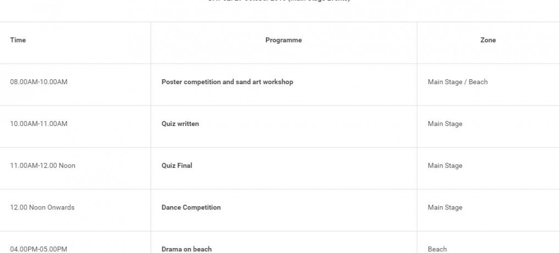
Task: Select the 'Drama on beach' programme entry
Action: coord(186,249)
